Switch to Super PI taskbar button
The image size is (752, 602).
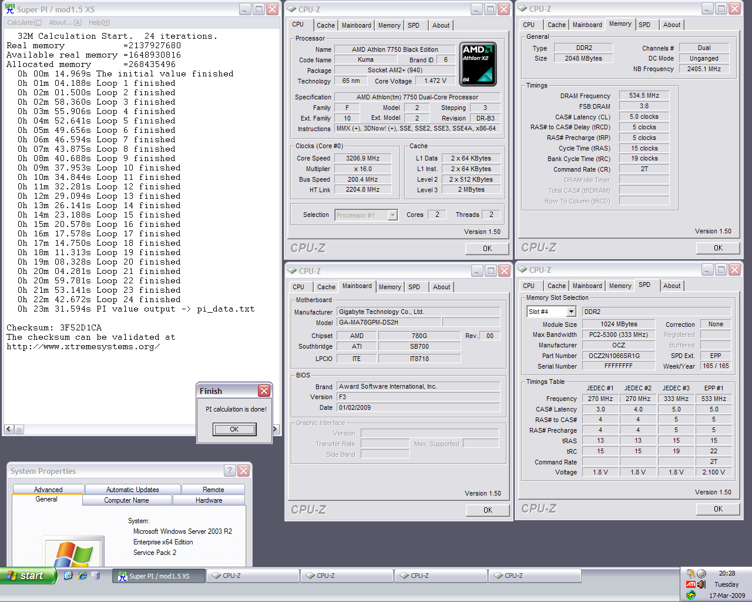(x=159, y=576)
